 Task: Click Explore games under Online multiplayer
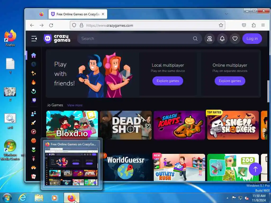(x=230, y=81)
